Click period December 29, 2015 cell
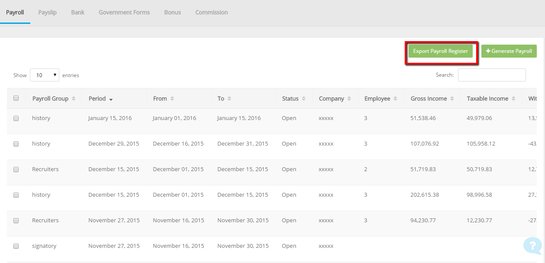545x263 pixels. [x=114, y=144]
